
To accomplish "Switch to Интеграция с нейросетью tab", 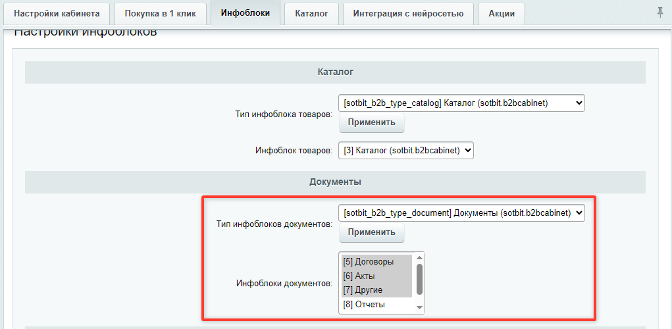I will (x=409, y=13).
